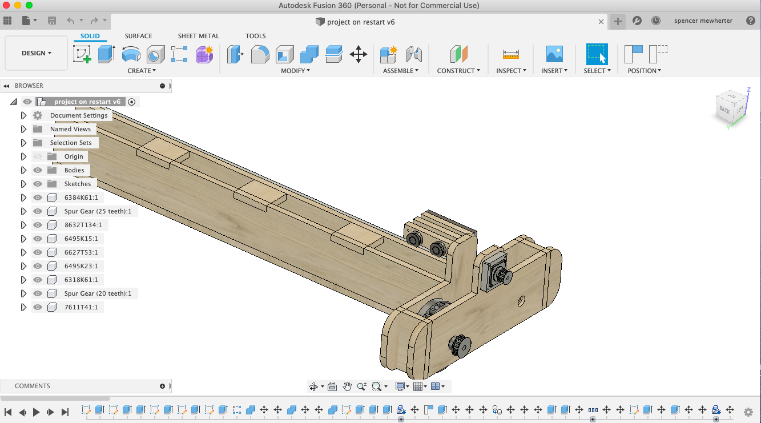Hide the Sketches folder
This screenshot has height=423, width=761.
[x=38, y=184]
